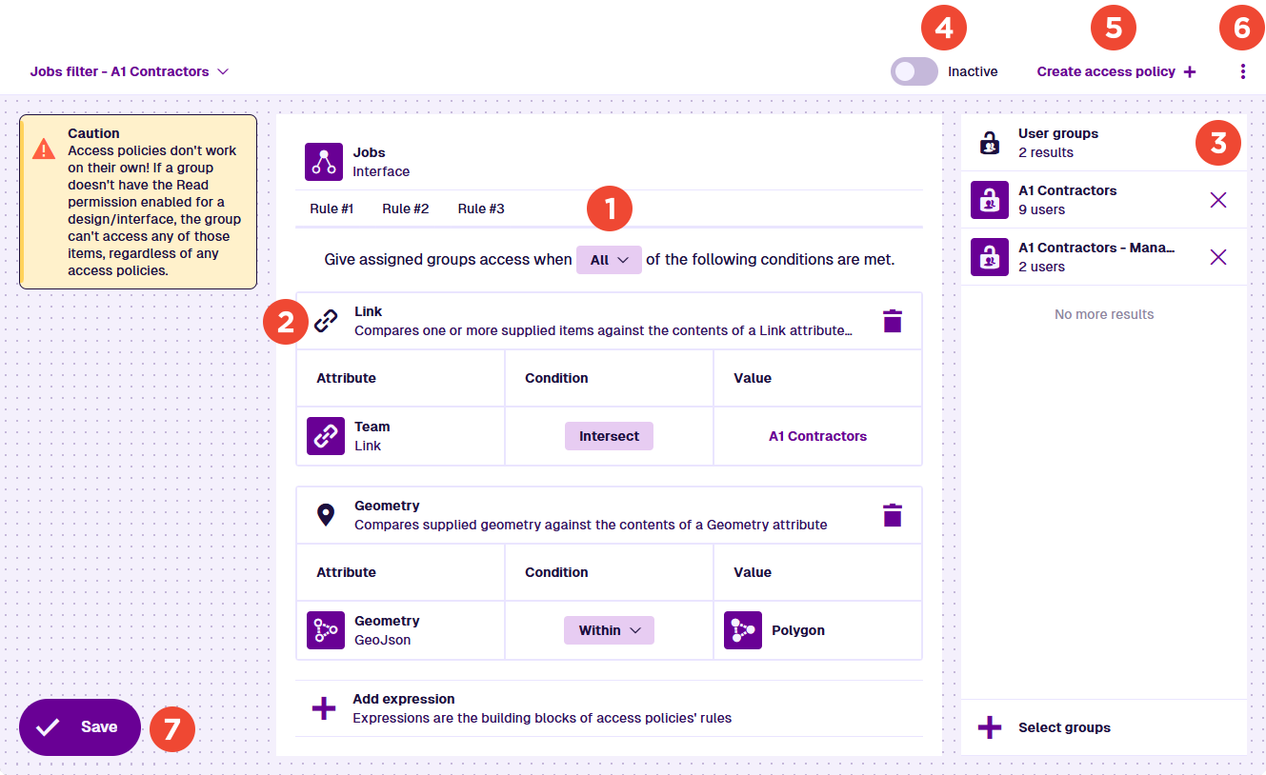Click the Save button
This screenshot has width=1266, height=775.
tap(80, 727)
